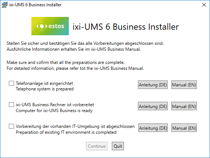Viewport: 210px width, 158px height.
Task: Quit the installer via the Quit button
Action: click(x=118, y=146)
